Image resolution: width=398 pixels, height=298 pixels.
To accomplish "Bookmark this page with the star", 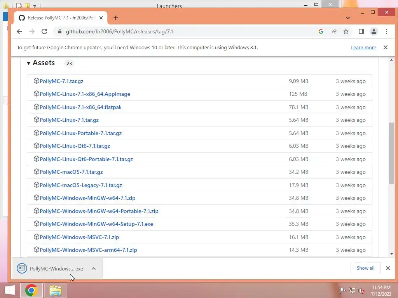I will (346, 31).
